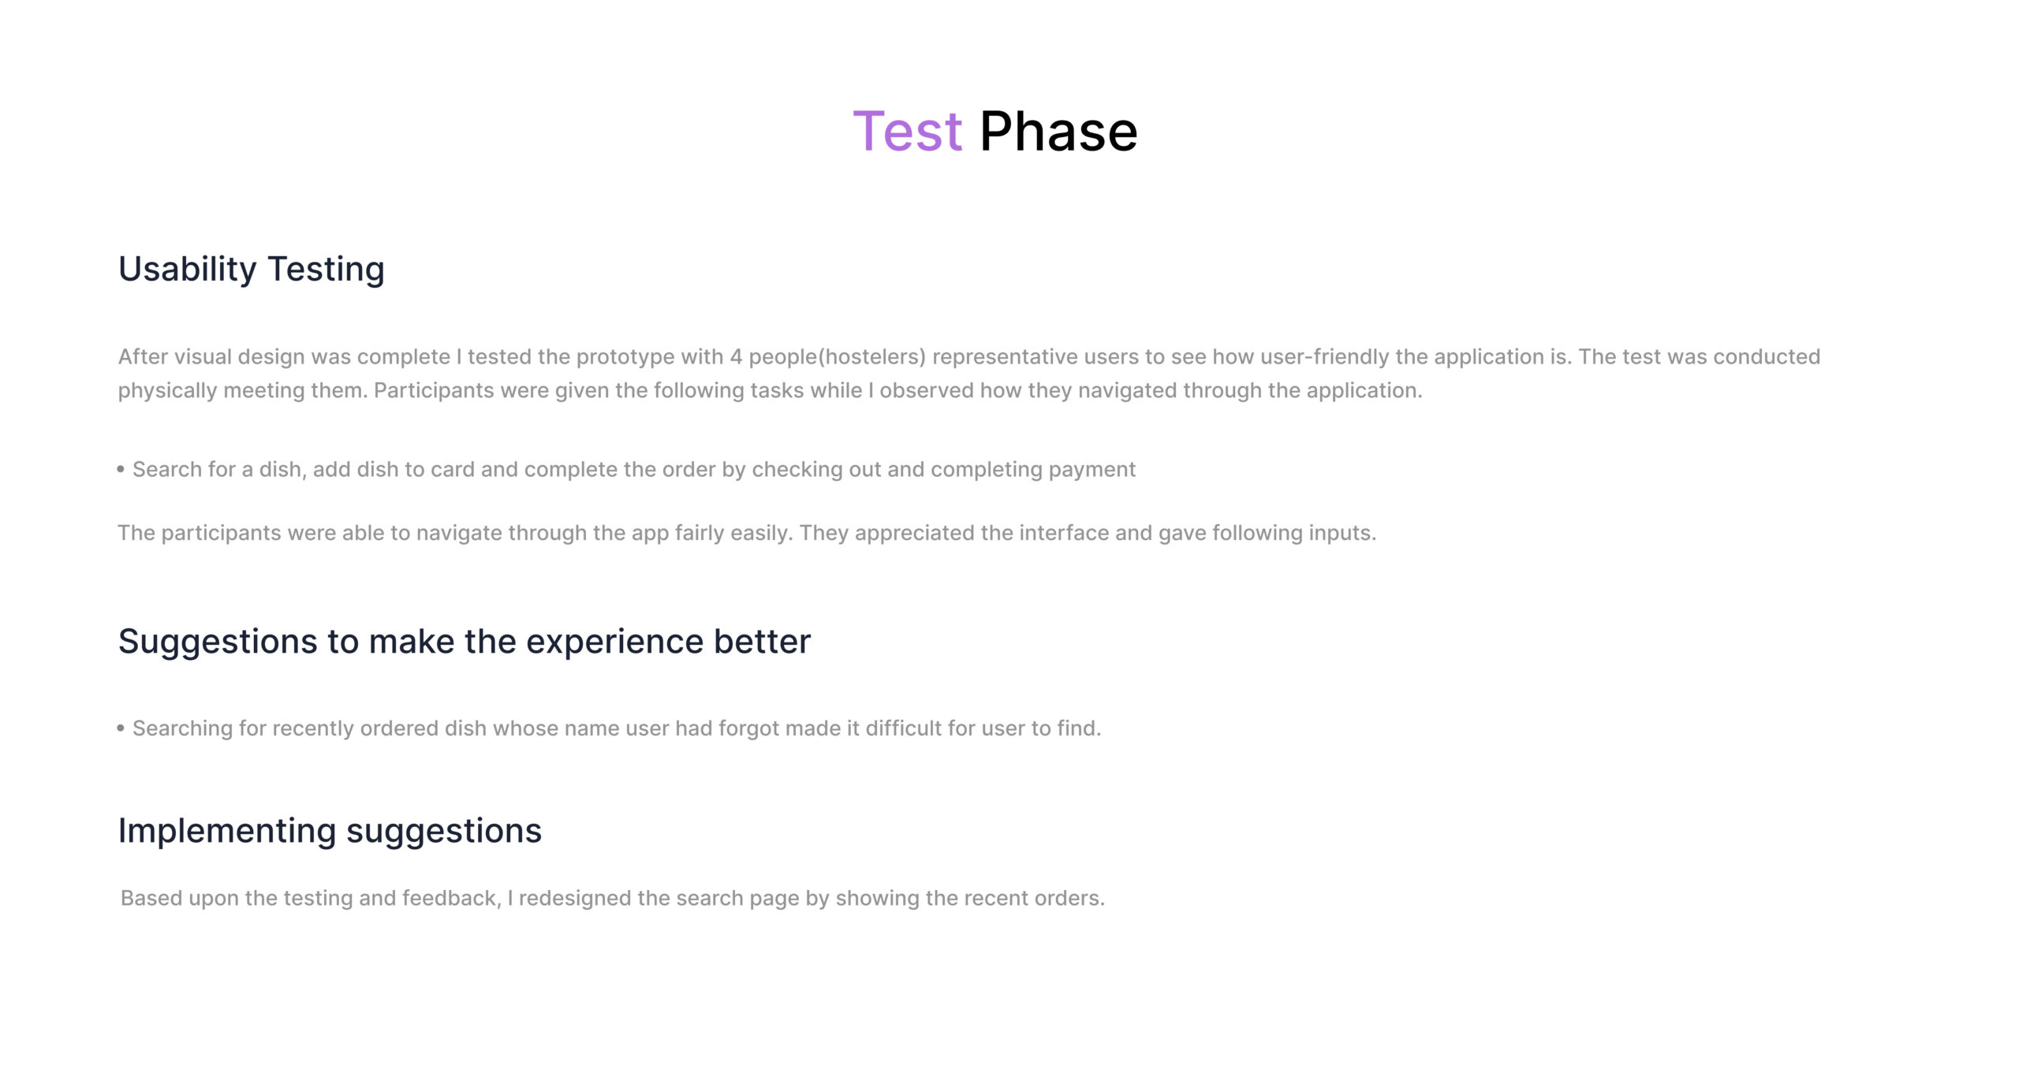Select the "Implementing suggestions" heading
The width and height of the screenshot is (2019, 1069).
pos(330,831)
